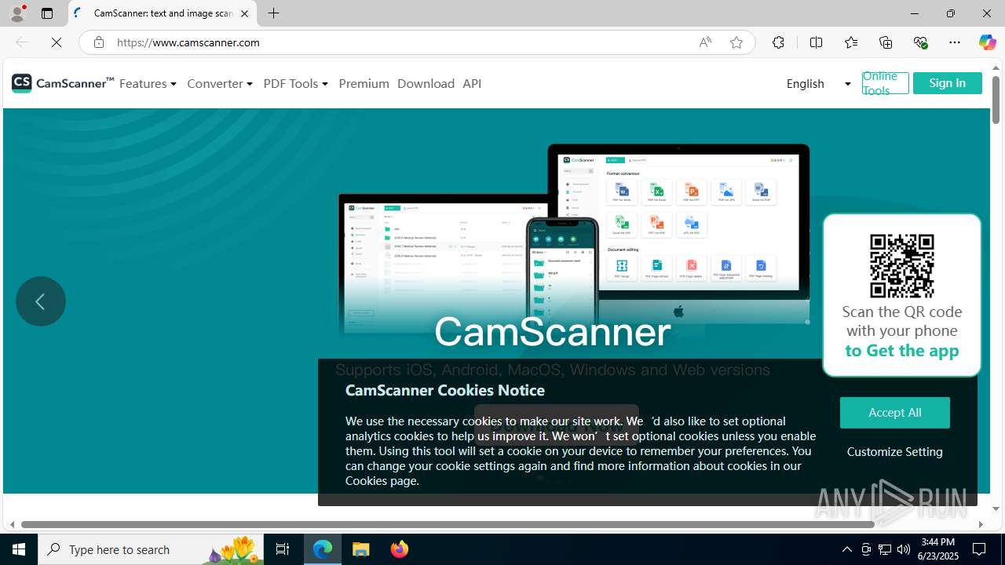Click the address bar URL
This screenshot has height=565, width=1005.
[x=188, y=42]
